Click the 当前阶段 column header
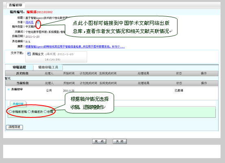This screenshot has width=225, height=163. click(x=22, y=83)
